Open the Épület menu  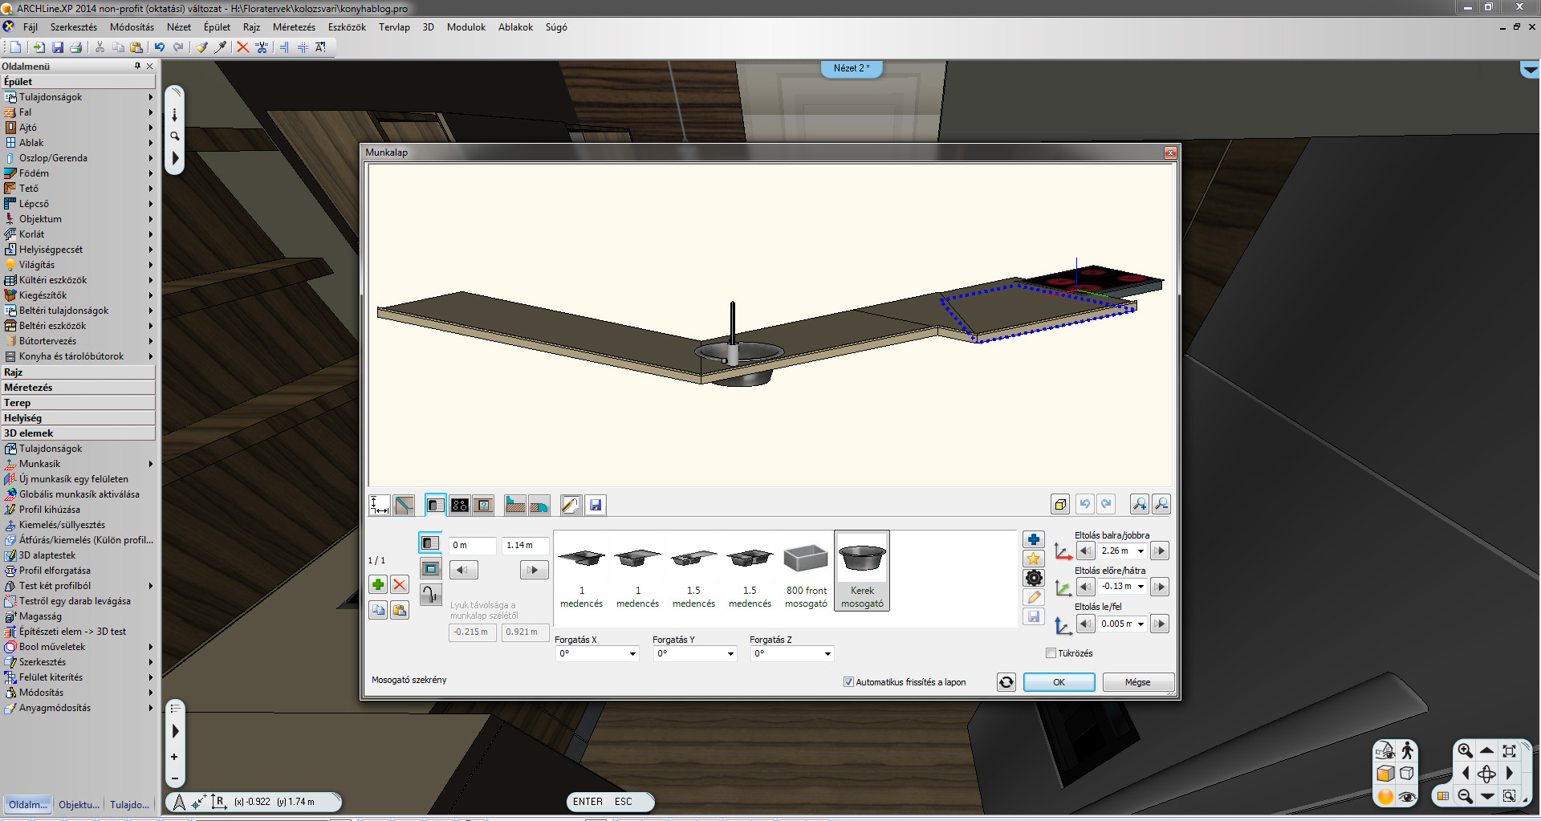click(217, 27)
